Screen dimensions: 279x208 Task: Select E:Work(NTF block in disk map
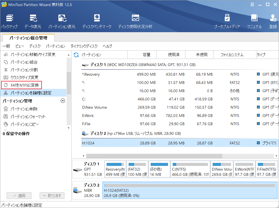click(244, 169)
